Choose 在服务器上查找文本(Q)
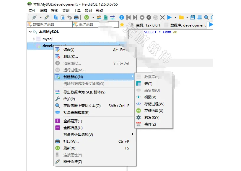 [95, 106]
